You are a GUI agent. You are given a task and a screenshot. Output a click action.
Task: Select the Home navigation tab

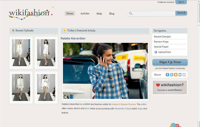coord(70,13)
